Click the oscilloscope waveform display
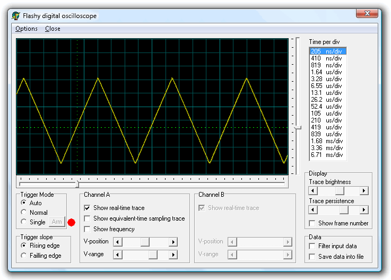Viewport: 391px width, 280px height. (152, 107)
